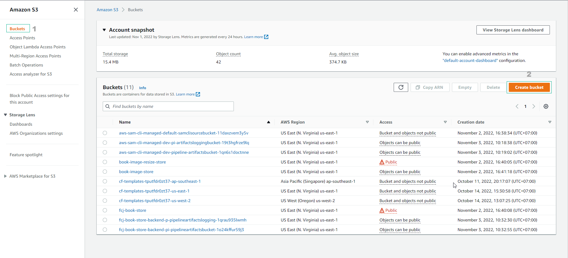Viewport: 568px width, 258px height.
Task: Sort by Name using the ascending arrow
Action: (x=268, y=122)
